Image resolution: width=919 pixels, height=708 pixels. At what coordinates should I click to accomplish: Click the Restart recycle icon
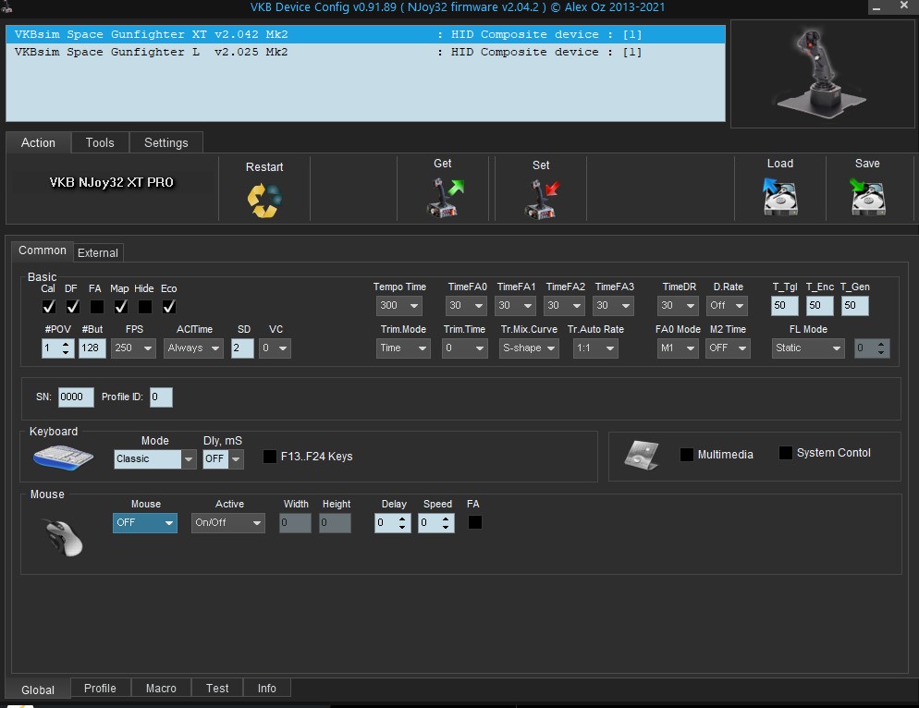[264, 201]
